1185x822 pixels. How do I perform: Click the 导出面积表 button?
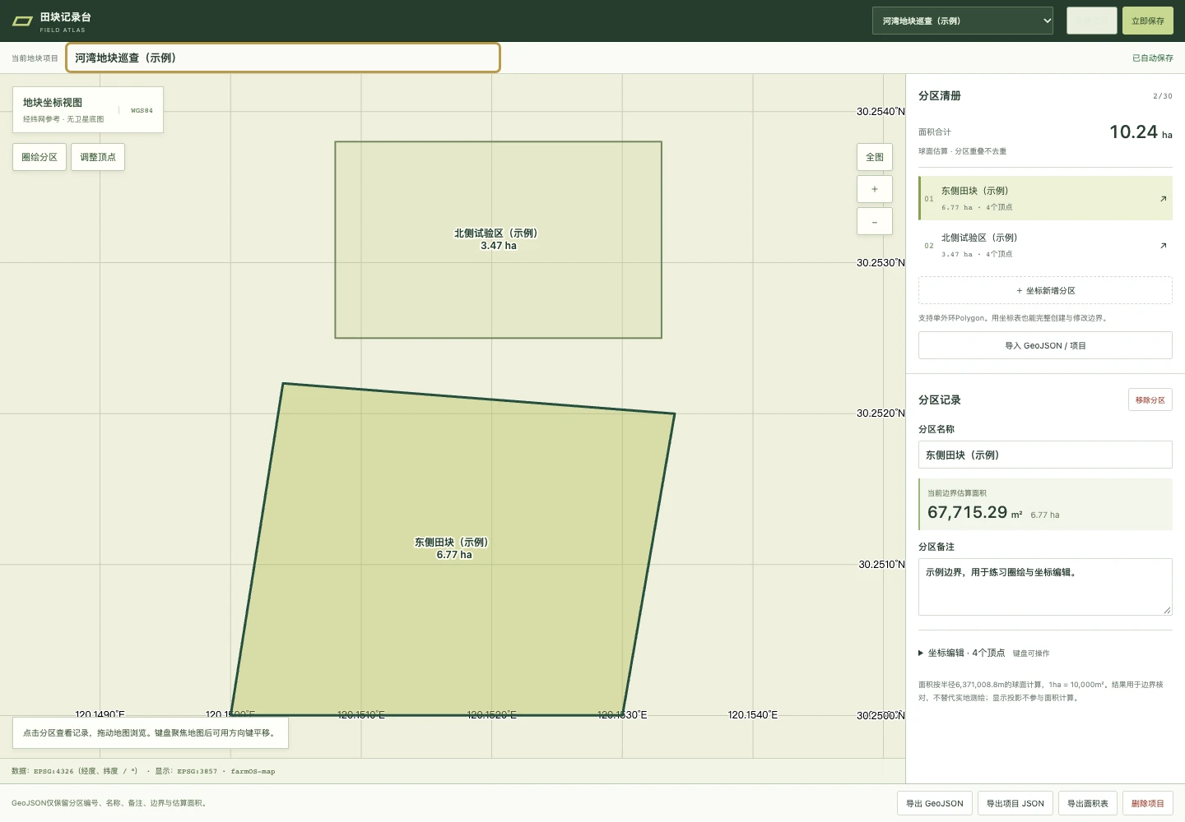click(1088, 803)
